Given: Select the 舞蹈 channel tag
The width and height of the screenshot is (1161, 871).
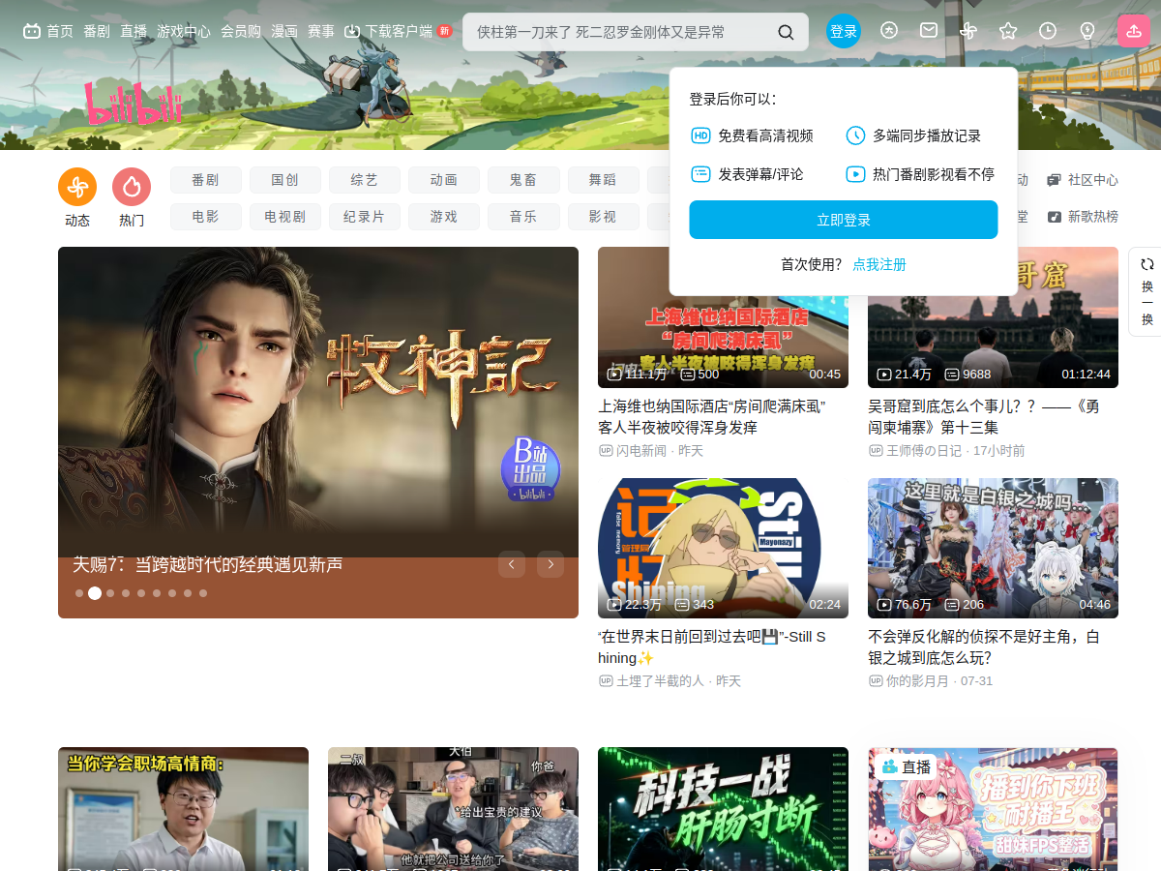Looking at the screenshot, I should (x=603, y=180).
